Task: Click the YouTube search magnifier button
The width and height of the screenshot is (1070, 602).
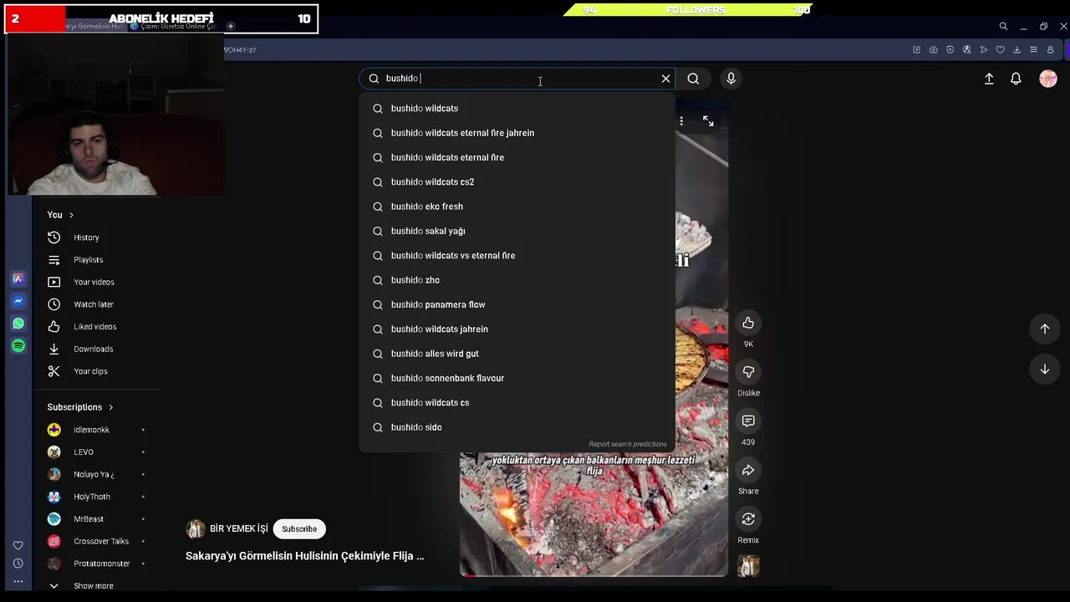Action: (693, 79)
